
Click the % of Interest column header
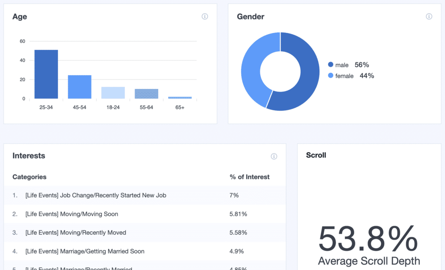tap(249, 177)
